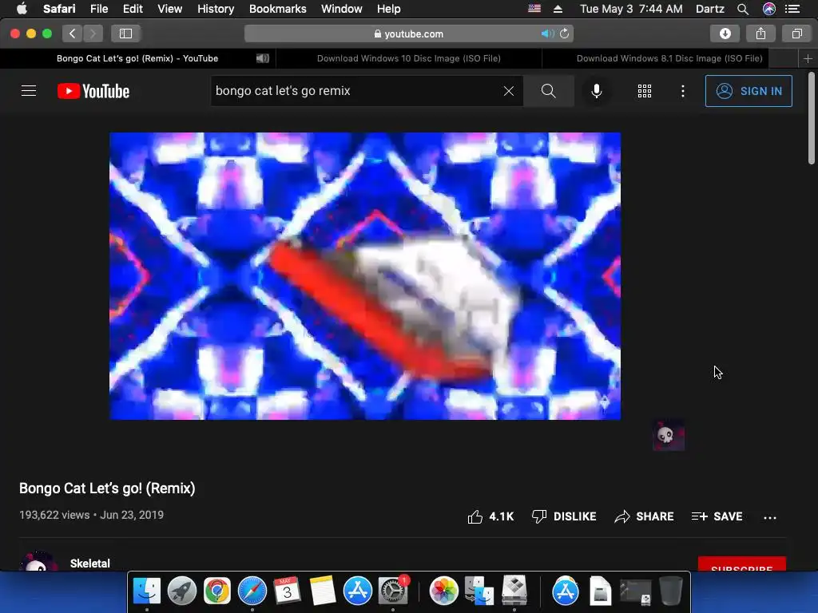Open the YouTube hamburger guide menu
The width and height of the screenshot is (818, 613).
29,91
